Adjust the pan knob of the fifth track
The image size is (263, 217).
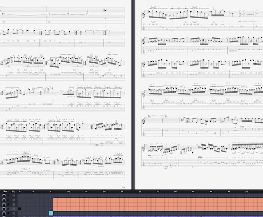4,213
